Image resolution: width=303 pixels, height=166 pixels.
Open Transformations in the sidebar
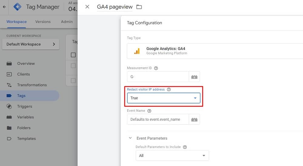click(x=32, y=85)
